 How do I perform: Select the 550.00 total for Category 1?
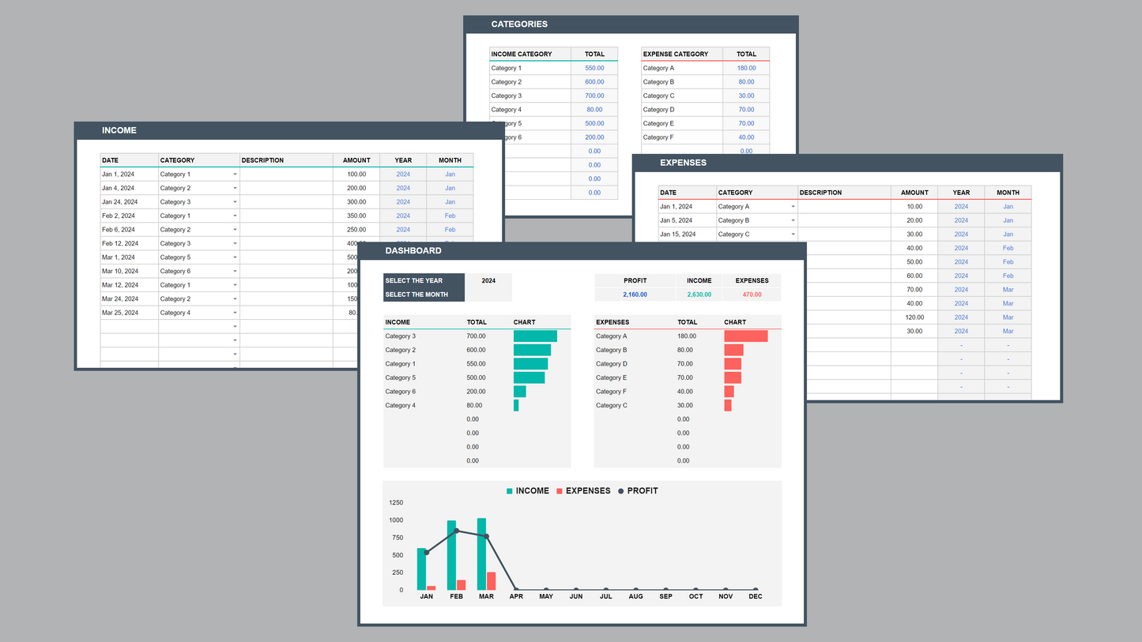point(594,69)
